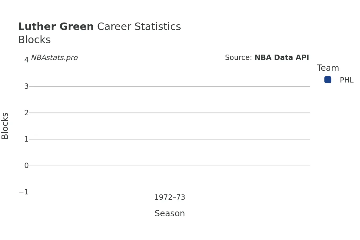Click the y-axis tick label 3
The image size is (360, 240).
click(x=26, y=86)
